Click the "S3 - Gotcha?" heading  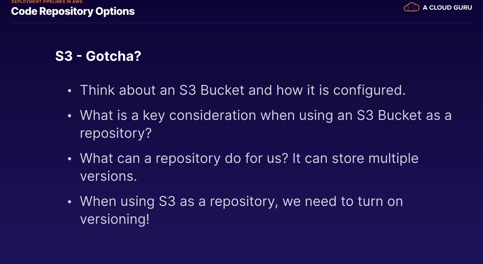(98, 56)
